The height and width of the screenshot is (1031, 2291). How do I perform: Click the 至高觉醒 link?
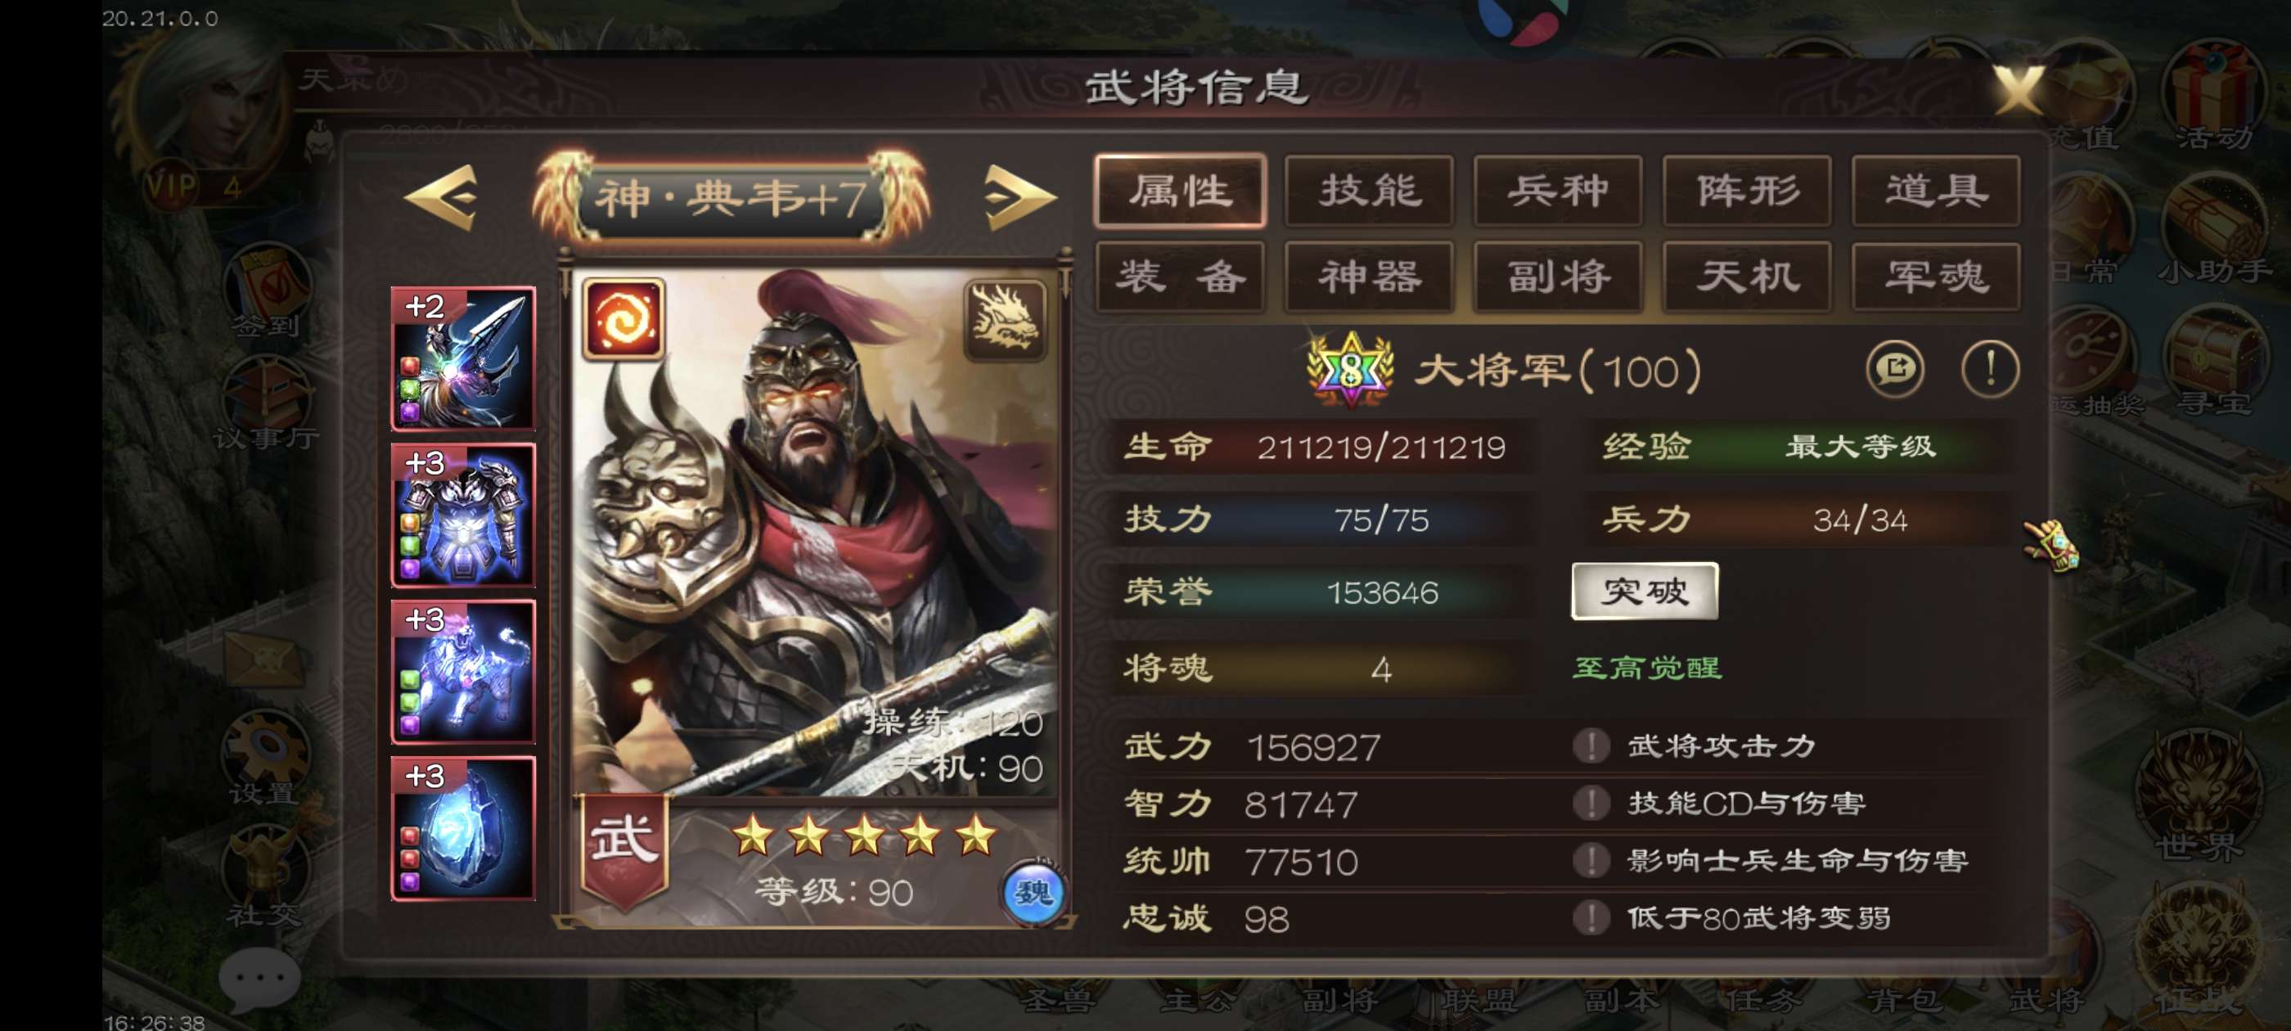(1647, 667)
